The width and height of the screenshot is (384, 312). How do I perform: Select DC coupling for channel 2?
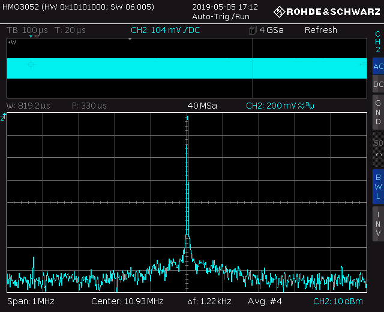click(378, 85)
